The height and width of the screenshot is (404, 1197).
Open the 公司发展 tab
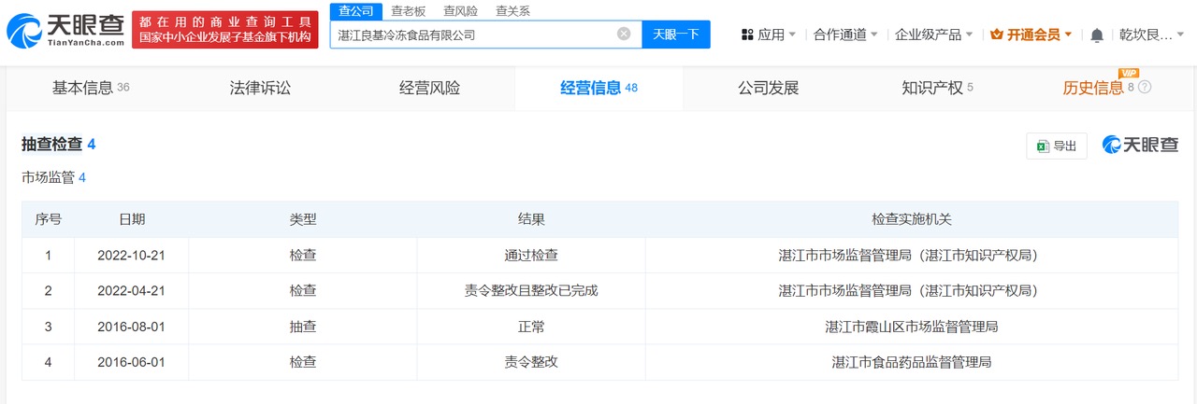(768, 88)
